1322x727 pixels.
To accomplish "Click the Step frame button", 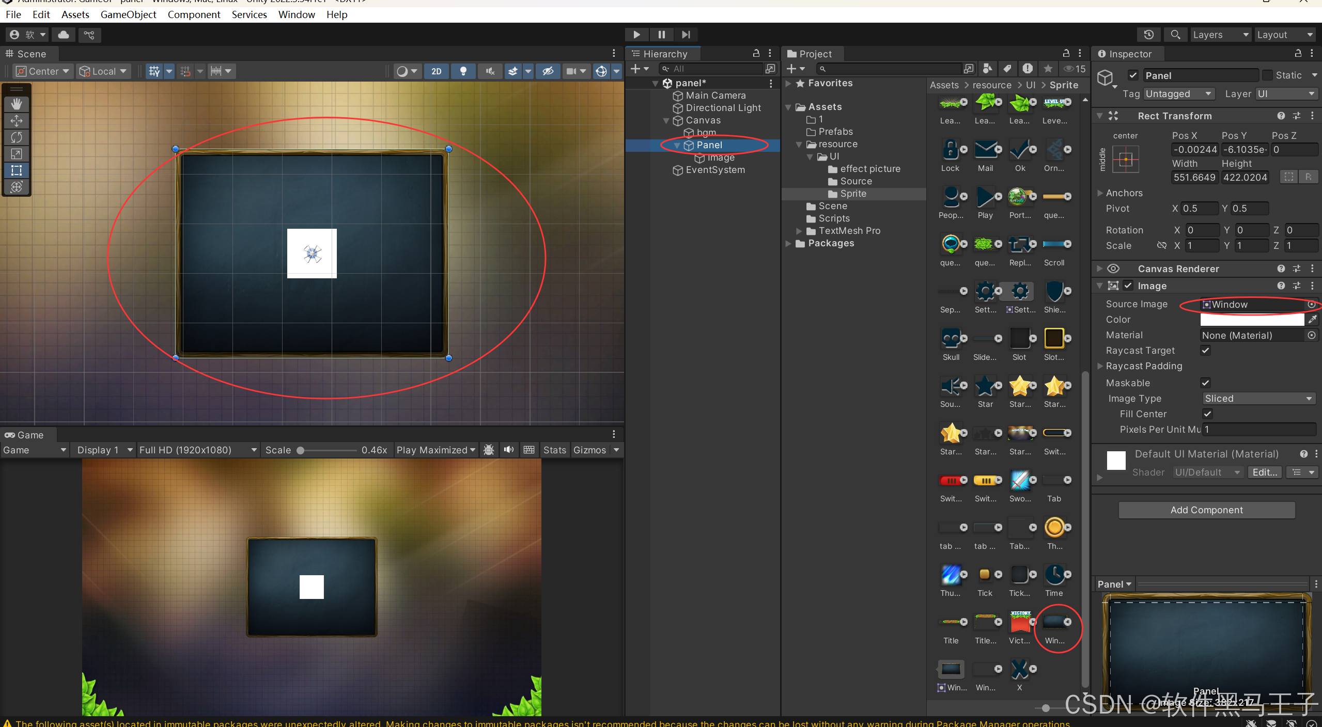I will click(686, 35).
